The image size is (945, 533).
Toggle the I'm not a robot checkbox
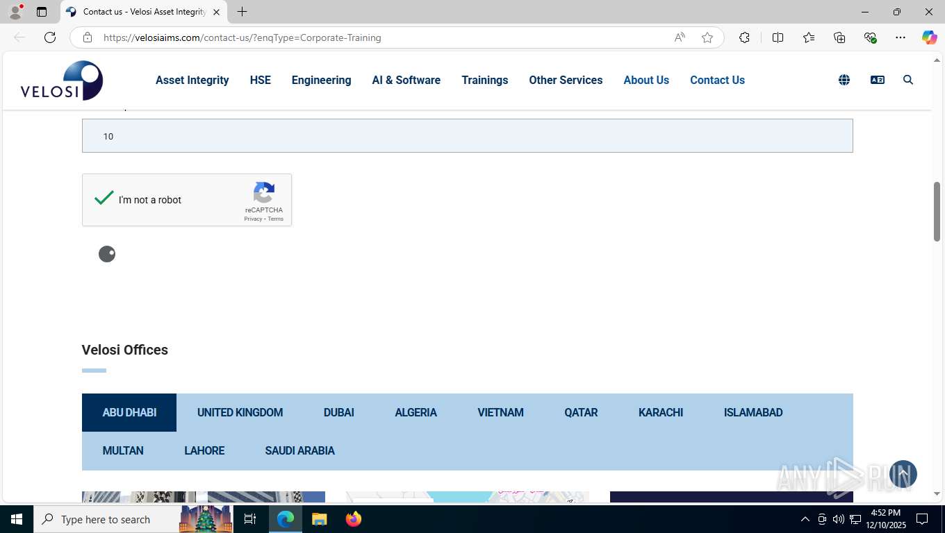104,198
